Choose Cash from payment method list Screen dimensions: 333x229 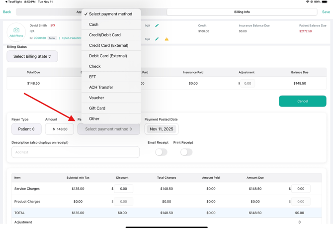pyautogui.click(x=94, y=24)
